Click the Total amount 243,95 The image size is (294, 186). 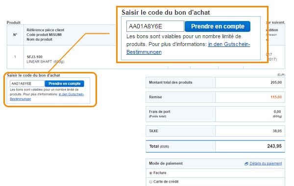[x=274, y=146]
